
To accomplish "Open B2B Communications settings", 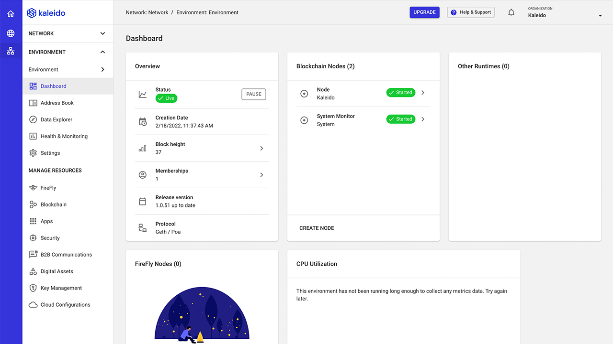I will pyautogui.click(x=65, y=254).
